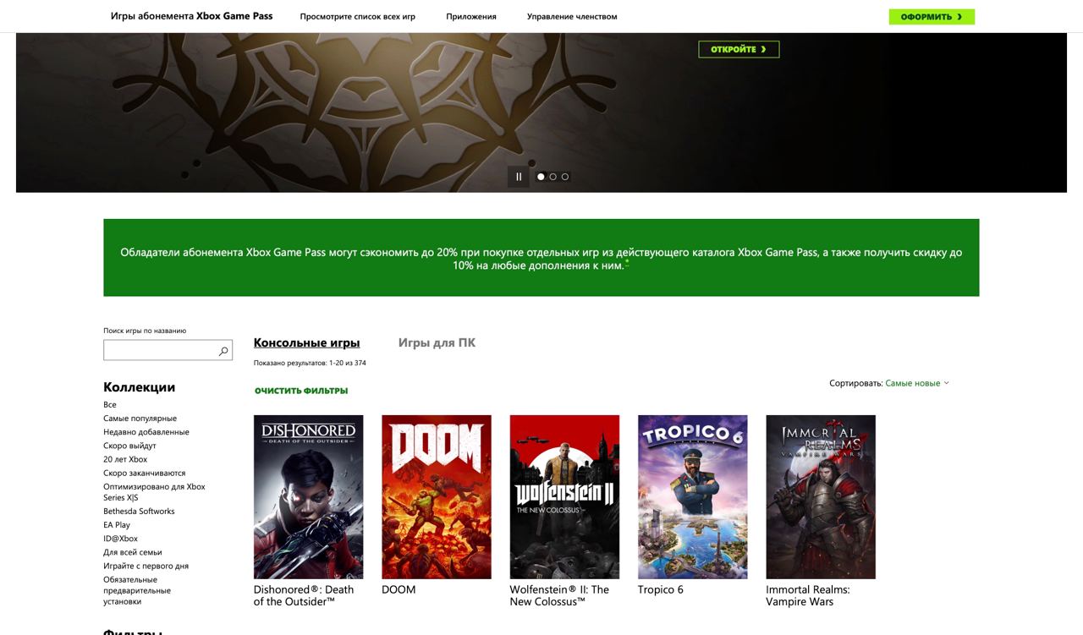Select the first carousel dot
1083x635 pixels.
pos(541,177)
